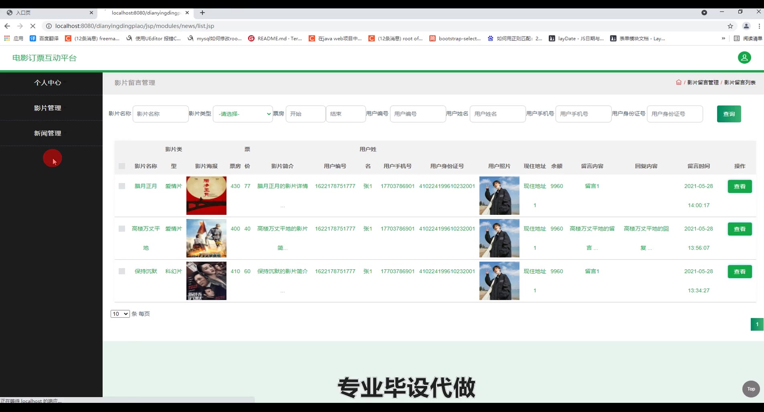The width and height of the screenshot is (764, 412).
Task: Click the site info icon in address bar
Action: pos(49,26)
